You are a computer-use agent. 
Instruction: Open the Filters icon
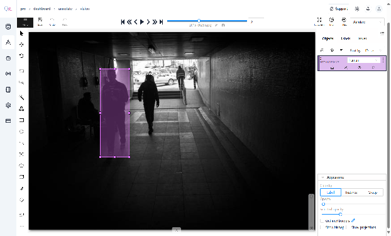tap(344, 22)
